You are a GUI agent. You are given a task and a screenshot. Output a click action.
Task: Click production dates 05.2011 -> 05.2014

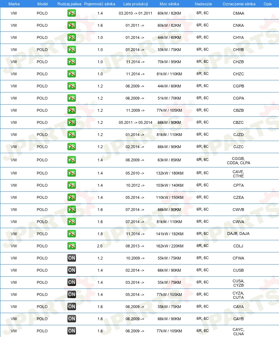[135, 122]
